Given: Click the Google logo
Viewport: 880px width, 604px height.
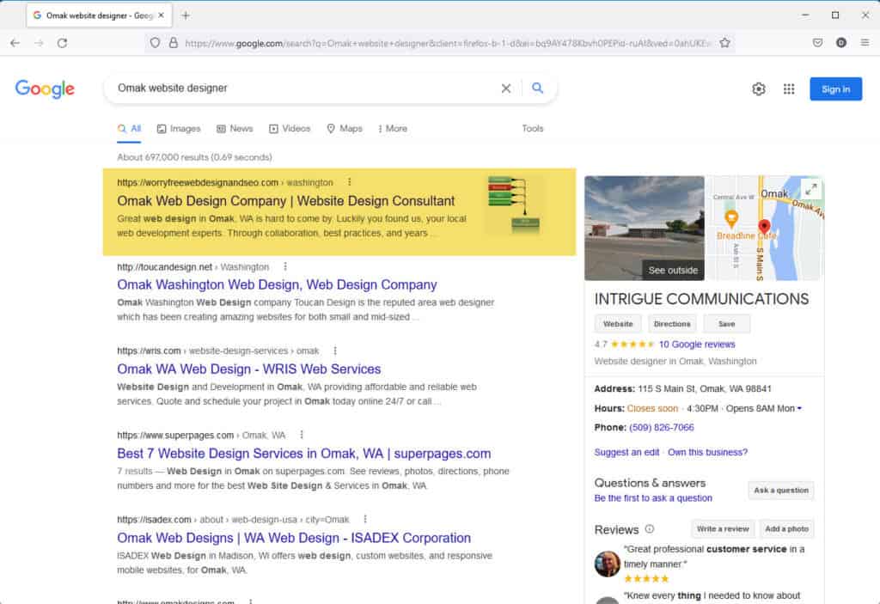Looking at the screenshot, I should click(45, 88).
